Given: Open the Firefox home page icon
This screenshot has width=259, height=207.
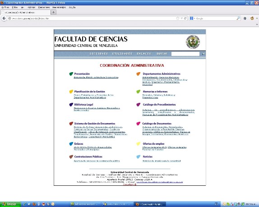Looking at the screenshot, I should point(245,18).
